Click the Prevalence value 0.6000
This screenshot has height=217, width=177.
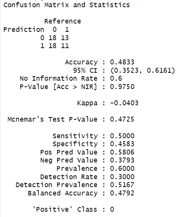122,169
